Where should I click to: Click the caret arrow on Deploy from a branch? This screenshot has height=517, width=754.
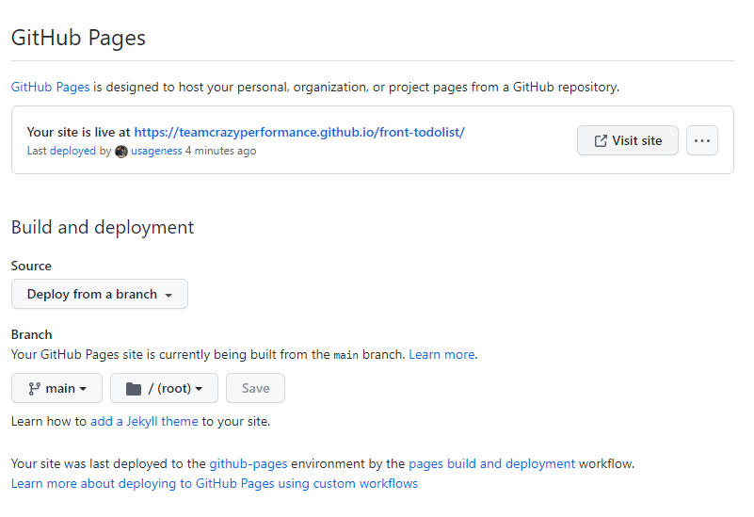(x=168, y=296)
